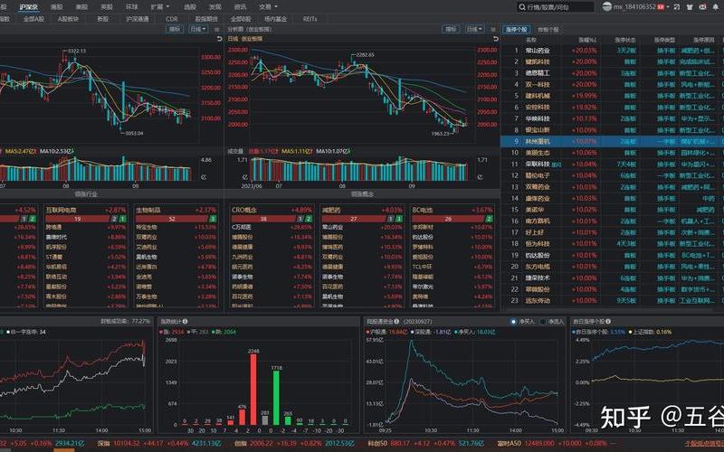The height and width of the screenshot is (452, 724).
Task: Sort by the 涨停类型 column header
Action: [664, 40]
